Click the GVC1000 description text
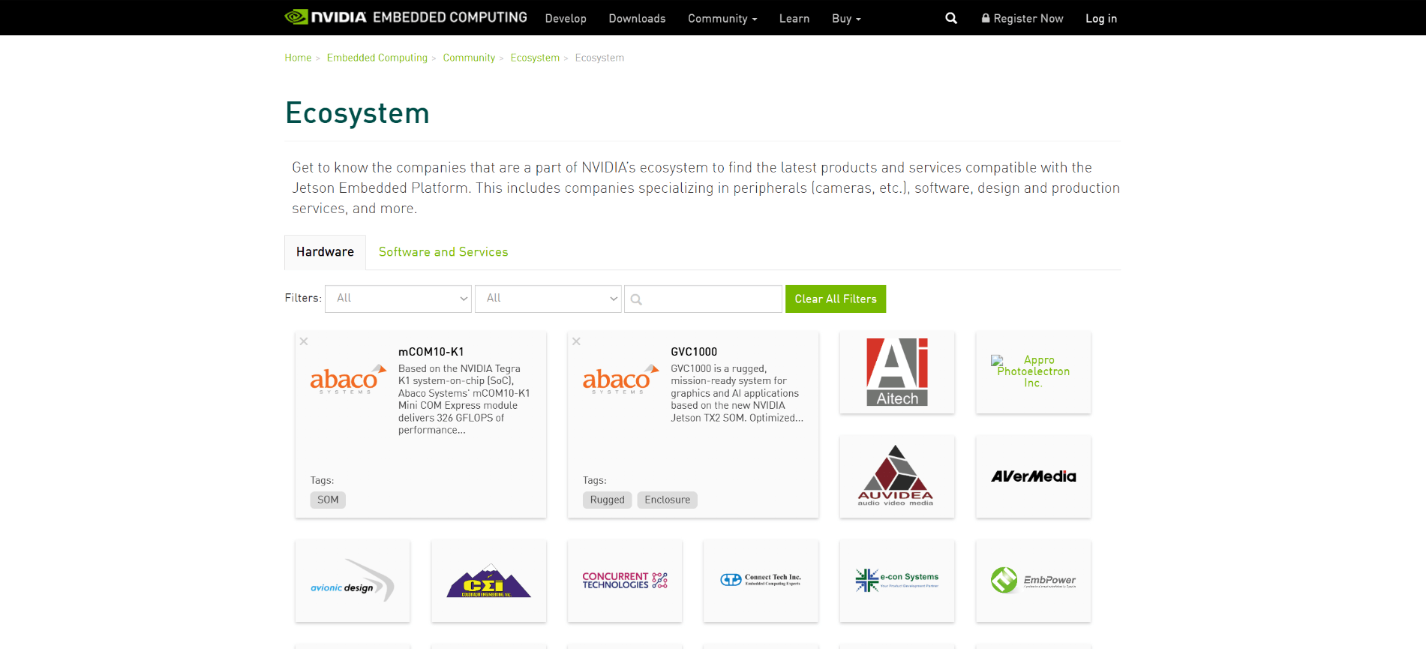Viewport: 1426px width, 649px height. pyautogui.click(x=737, y=393)
